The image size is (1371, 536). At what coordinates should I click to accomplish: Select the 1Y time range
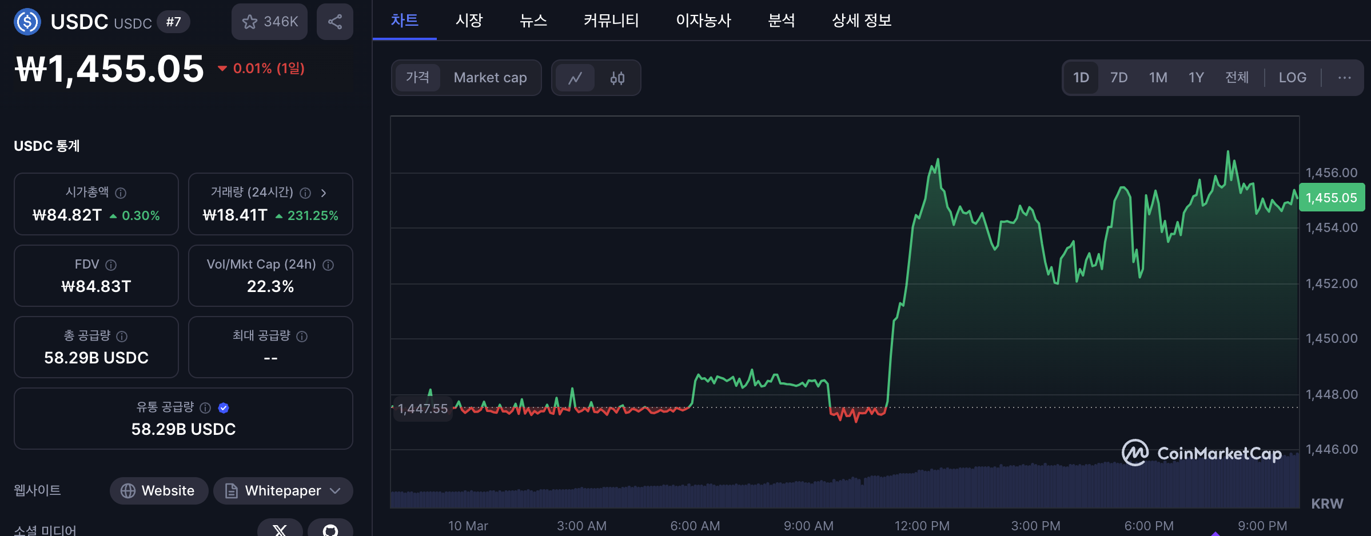point(1196,78)
